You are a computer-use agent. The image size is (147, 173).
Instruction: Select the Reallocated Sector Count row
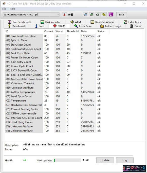53,49
